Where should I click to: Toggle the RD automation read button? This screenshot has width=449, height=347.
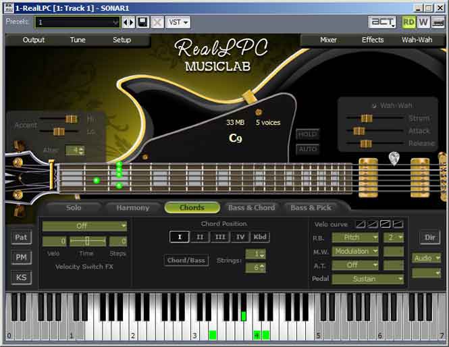408,22
